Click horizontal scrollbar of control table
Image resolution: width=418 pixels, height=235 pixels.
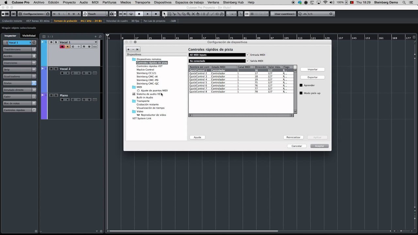pyautogui.click(x=241, y=115)
